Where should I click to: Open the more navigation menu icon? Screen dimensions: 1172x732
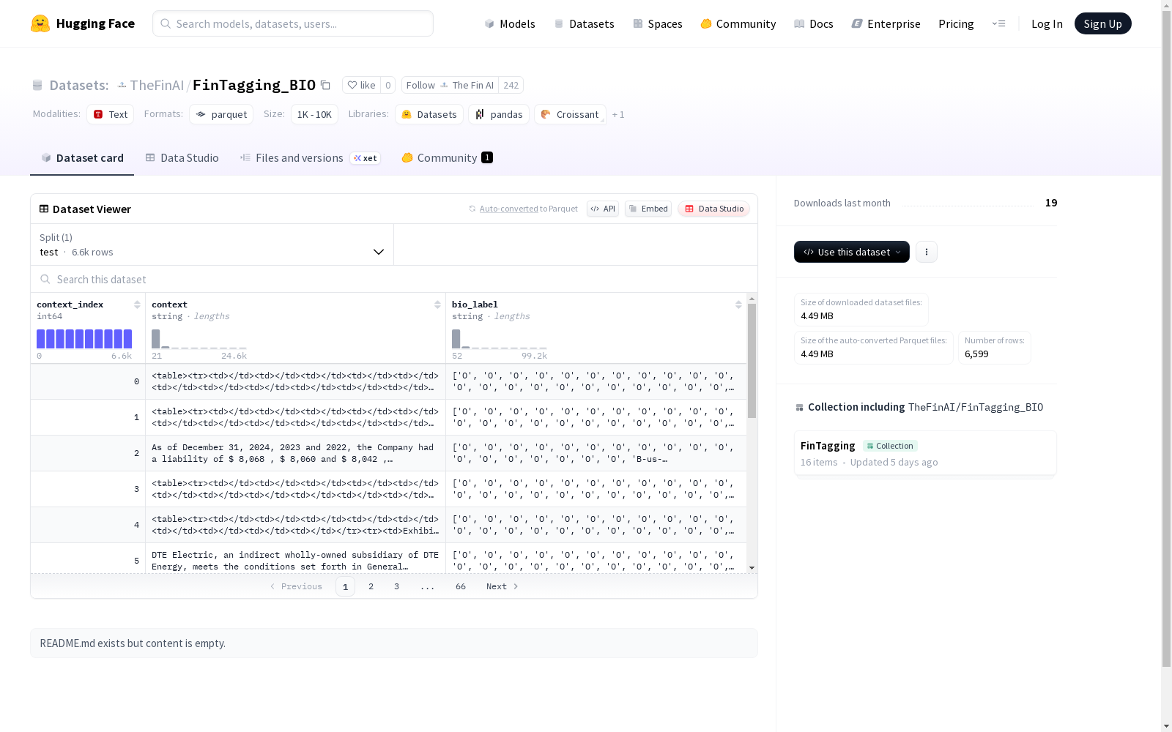(x=998, y=23)
